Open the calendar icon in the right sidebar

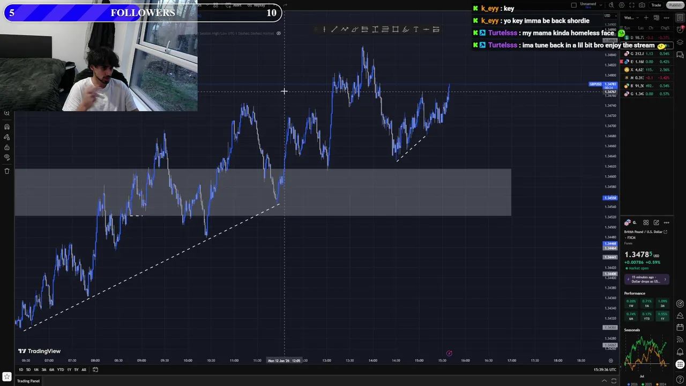680,327
